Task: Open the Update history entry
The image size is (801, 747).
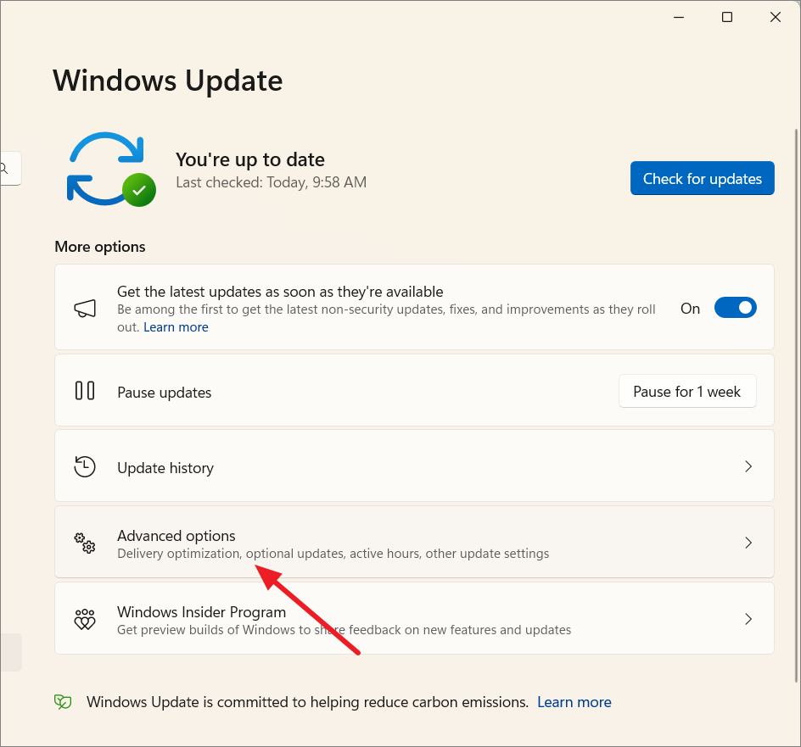Action: 414,466
